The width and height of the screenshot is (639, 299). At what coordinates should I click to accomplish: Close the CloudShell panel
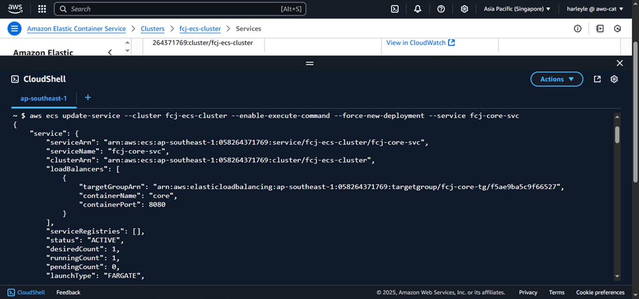click(620, 63)
